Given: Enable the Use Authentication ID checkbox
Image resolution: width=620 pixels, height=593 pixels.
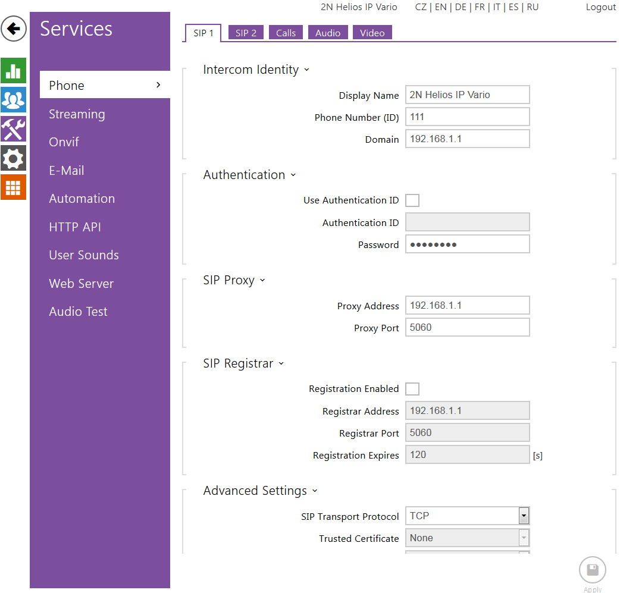Looking at the screenshot, I should pyautogui.click(x=412, y=200).
